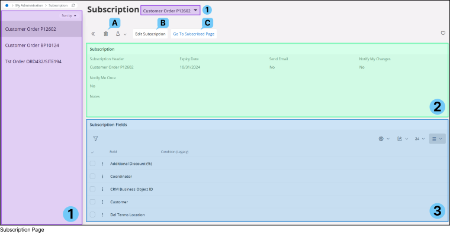This screenshot has height=234, width=450.
Task: Open the filter funnel in Subscription Fields
Action: point(95,139)
